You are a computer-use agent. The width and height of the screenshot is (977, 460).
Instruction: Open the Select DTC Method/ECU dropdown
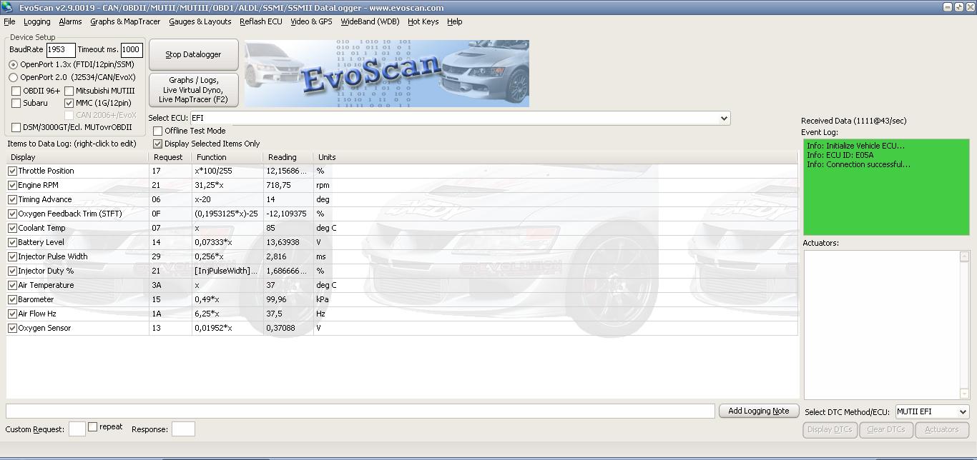click(x=963, y=412)
